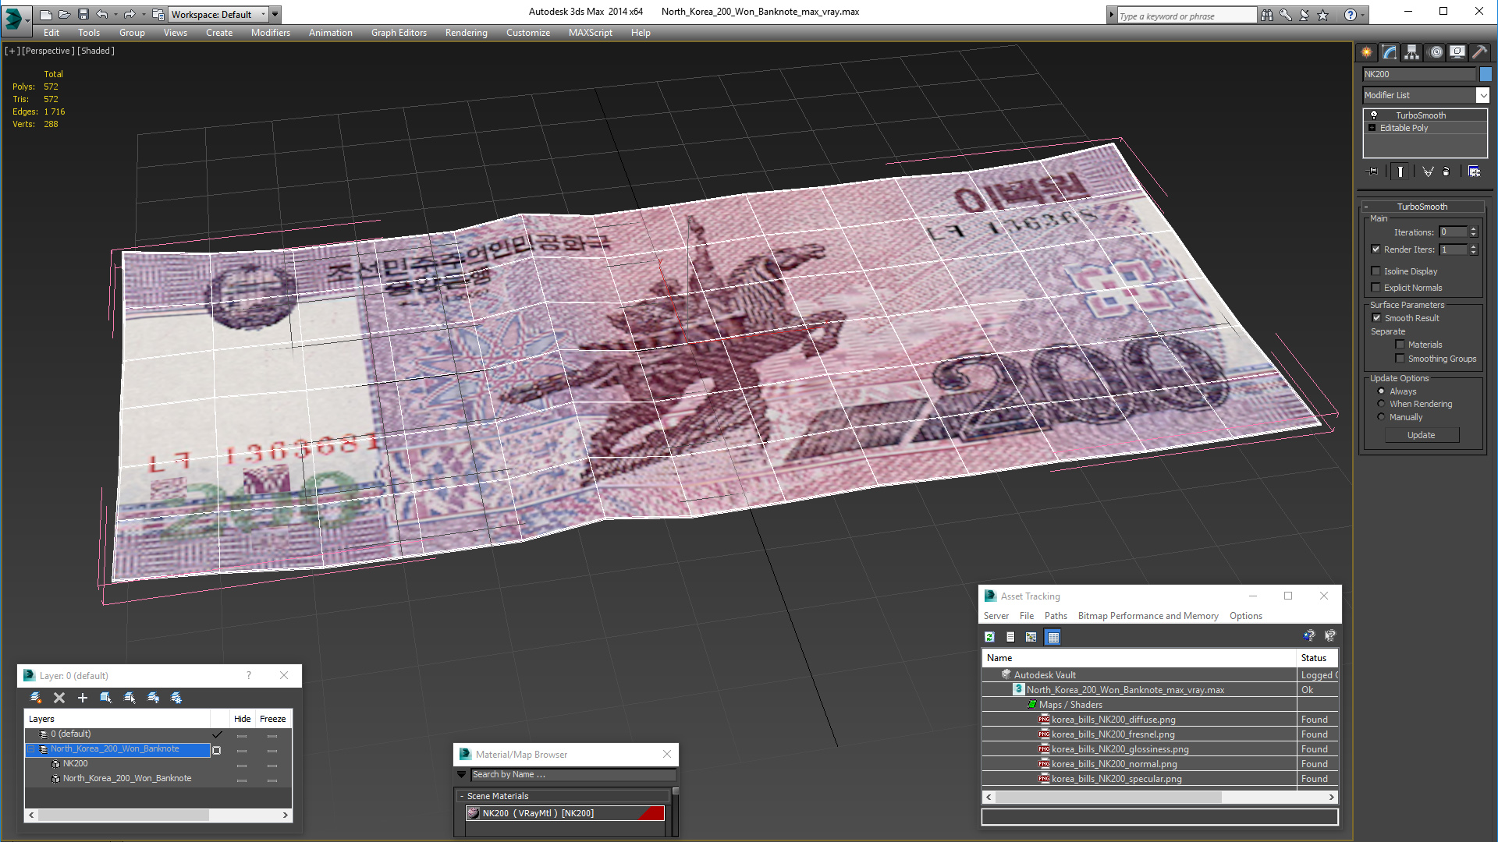
Task: Open Configure Modifier Sets button
Action: [x=1474, y=172]
